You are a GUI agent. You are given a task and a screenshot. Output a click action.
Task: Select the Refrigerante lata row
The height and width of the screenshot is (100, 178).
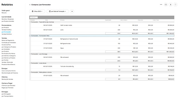[103, 44]
